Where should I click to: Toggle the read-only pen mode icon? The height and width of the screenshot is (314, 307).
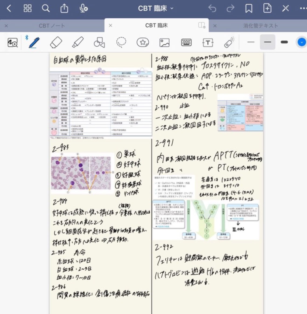click(285, 8)
